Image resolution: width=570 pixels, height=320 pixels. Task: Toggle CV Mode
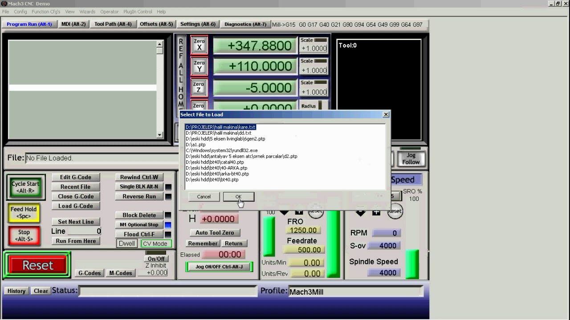pyautogui.click(x=156, y=244)
